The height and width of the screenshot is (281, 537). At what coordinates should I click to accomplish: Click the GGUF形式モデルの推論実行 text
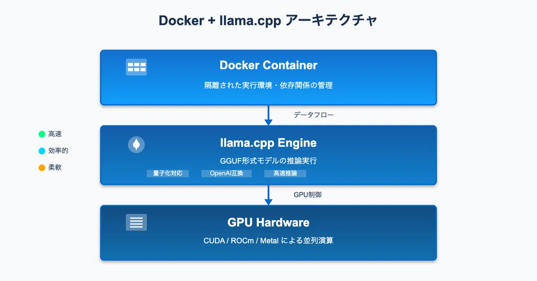tap(268, 161)
